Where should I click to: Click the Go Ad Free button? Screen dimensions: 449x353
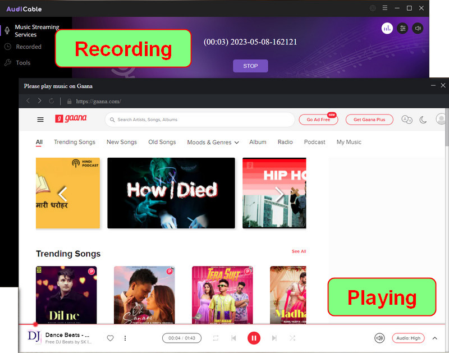coord(318,120)
